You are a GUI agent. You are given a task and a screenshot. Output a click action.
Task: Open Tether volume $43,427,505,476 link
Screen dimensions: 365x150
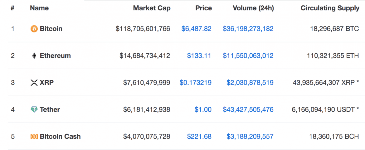(248, 110)
